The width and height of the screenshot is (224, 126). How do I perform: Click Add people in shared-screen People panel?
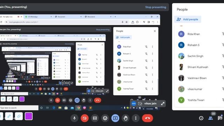click(x=123, y=37)
